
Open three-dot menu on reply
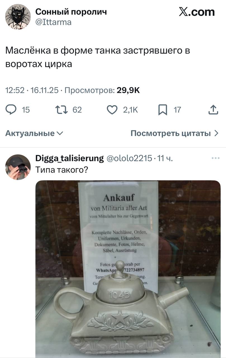tap(216, 158)
